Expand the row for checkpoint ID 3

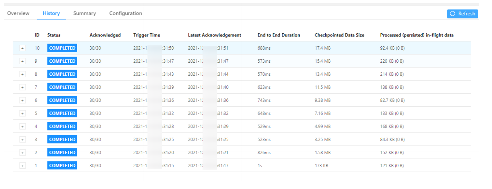(x=23, y=139)
